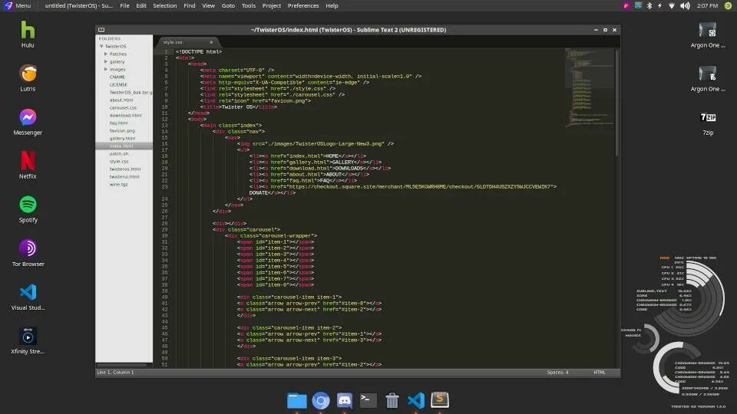Click the power lightning-bolt tray icon
Screen dimensions: 737x414
pyautogui.click(x=660, y=5)
